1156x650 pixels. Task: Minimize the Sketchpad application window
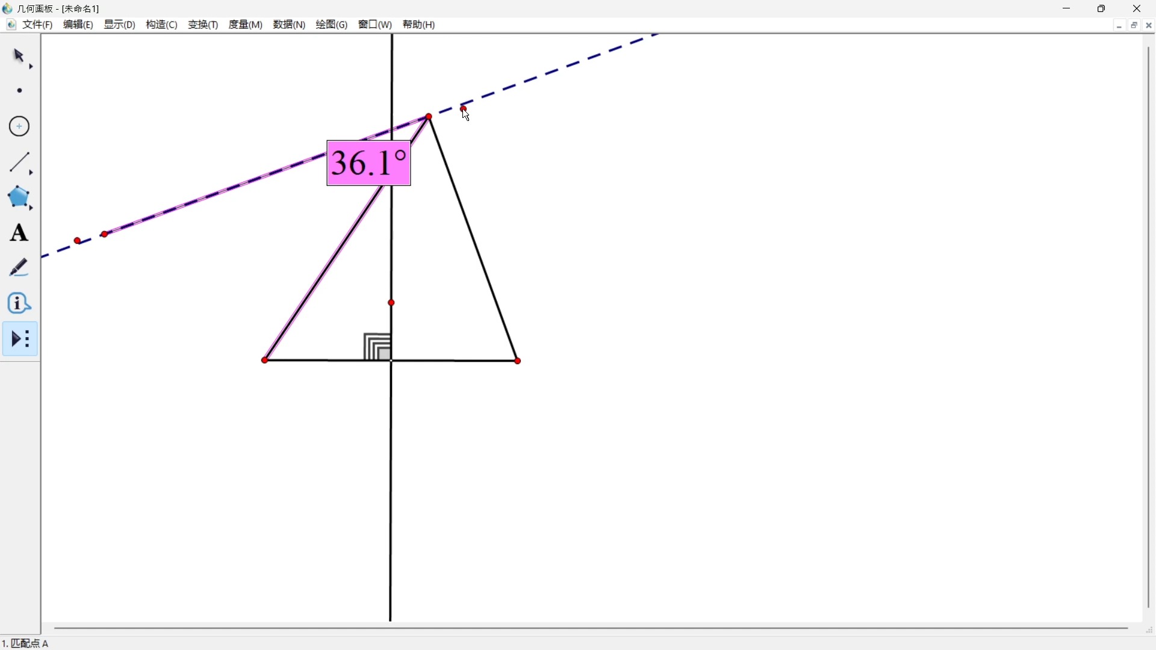[1067, 8]
